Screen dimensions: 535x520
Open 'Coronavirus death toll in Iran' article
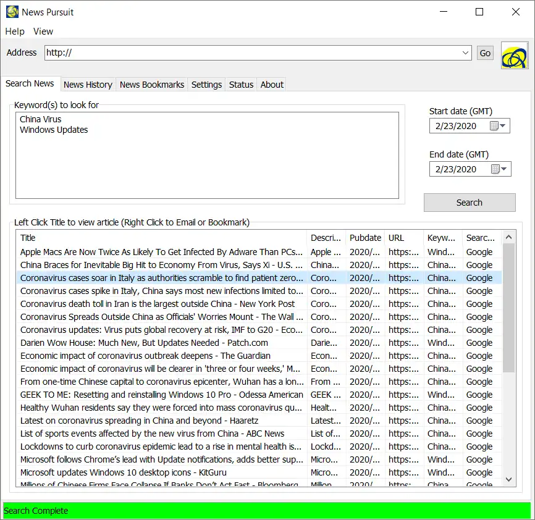click(158, 304)
